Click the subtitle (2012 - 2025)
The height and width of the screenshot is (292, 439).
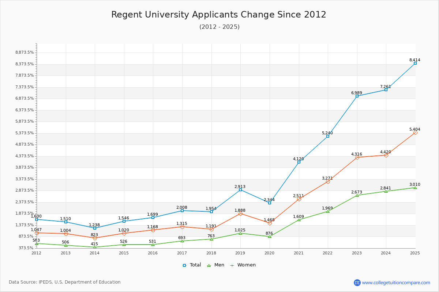(219, 27)
